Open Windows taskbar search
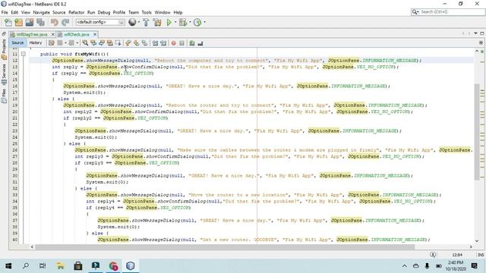 pos(26,265)
